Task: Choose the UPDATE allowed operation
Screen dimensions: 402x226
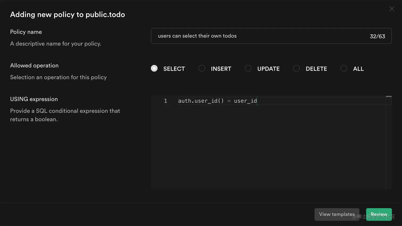Action: (248, 68)
